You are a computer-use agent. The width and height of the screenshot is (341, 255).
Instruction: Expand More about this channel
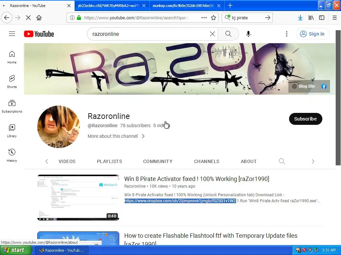116,136
